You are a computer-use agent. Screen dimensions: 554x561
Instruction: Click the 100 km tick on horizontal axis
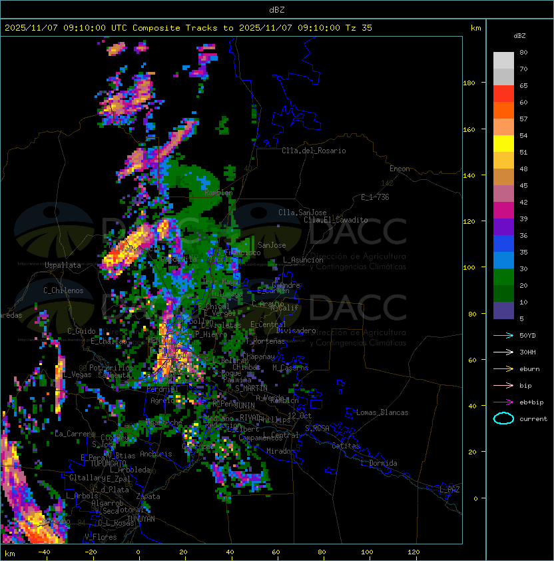coord(367,552)
